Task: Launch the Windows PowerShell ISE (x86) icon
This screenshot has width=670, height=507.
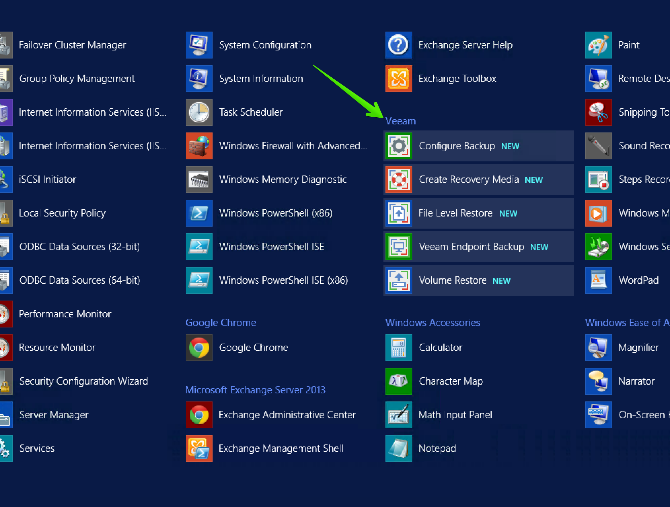Action: click(199, 280)
